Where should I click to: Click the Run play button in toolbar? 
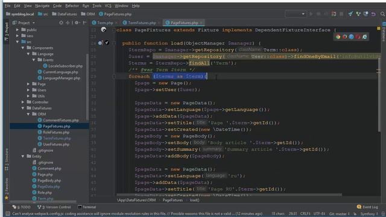coord(311,14)
